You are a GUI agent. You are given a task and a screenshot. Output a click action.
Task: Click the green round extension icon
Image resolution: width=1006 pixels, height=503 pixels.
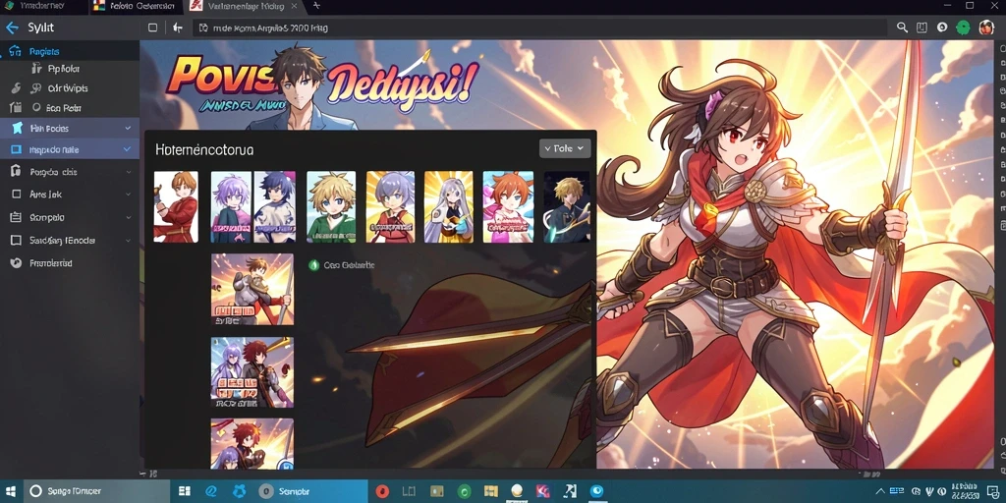(963, 28)
